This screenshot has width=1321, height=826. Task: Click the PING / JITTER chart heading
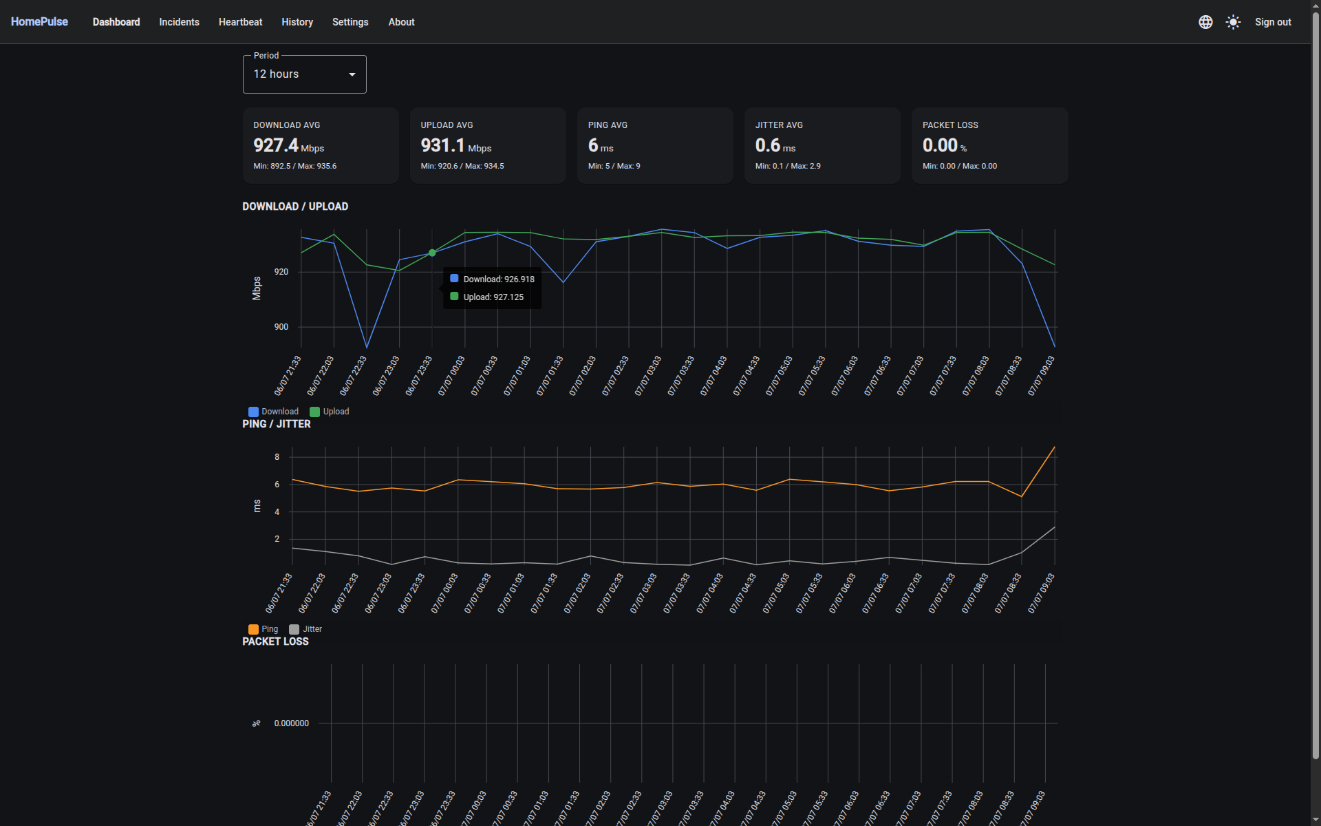pos(277,424)
